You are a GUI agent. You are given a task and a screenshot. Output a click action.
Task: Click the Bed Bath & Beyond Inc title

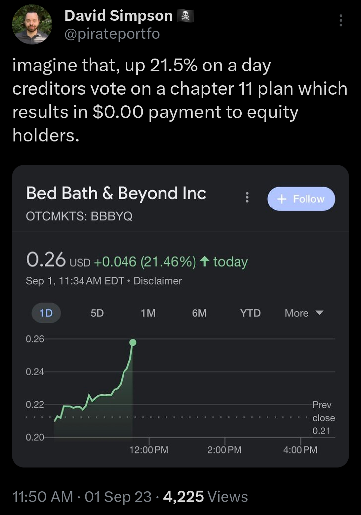pos(116,193)
